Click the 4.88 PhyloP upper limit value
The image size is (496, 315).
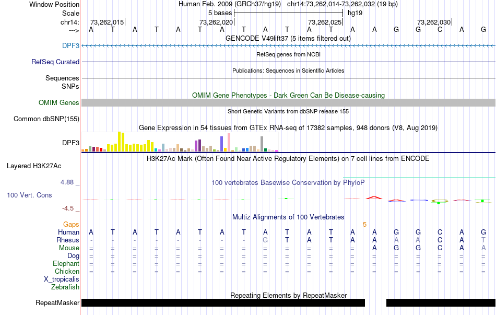pos(67,182)
